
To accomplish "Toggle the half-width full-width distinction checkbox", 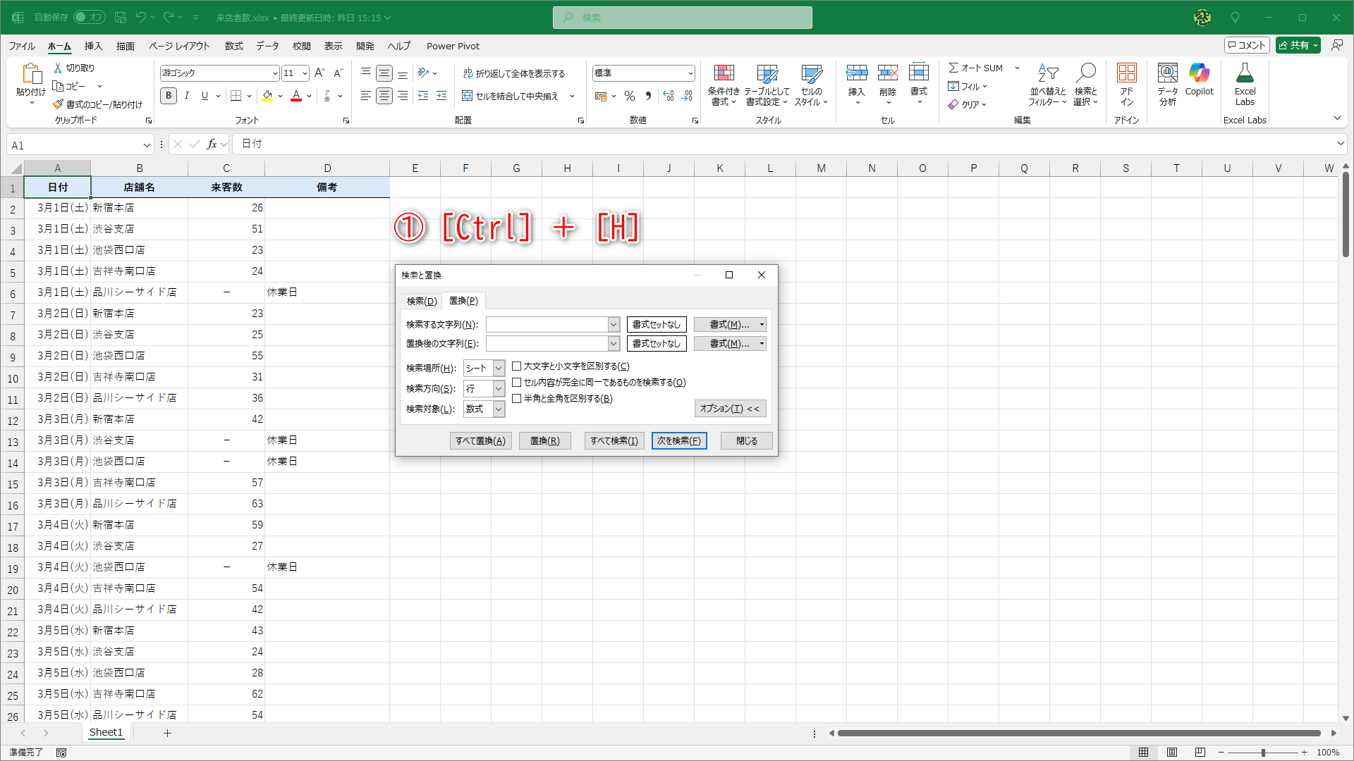I will coord(517,399).
